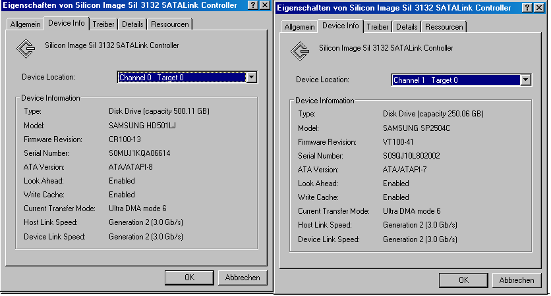551x296 pixels.
Task: Open the Treiber tab in right window
Action: [378, 27]
